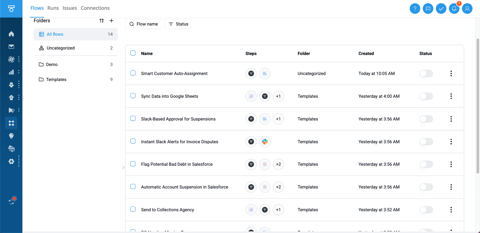Viewport: 480px width, 233px height.
Task: Enable the Smart Customer Auto-Assignment flow toggle
Action: (426, 73)
